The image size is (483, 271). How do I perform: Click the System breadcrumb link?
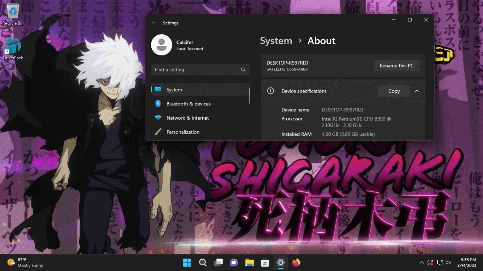[276, 41]
